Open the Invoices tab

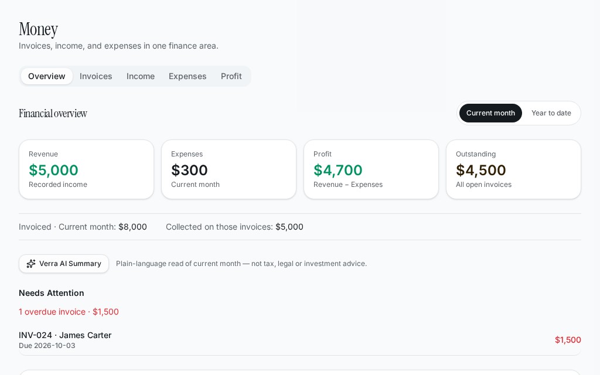point(96,76)
